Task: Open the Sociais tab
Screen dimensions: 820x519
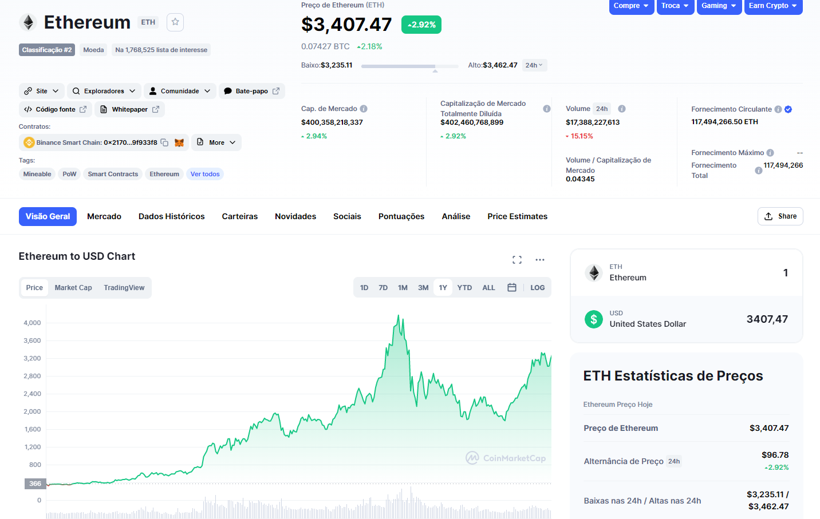Action: click(x=347, y=216)
